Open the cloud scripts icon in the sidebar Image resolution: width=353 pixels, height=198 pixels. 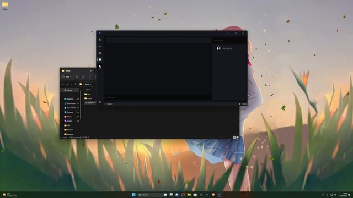[100, 53]
